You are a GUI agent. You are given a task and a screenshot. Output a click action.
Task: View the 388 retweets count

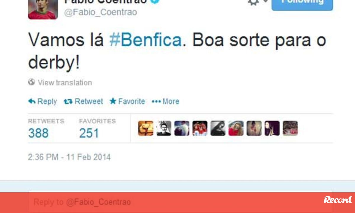(x=38, y=133)
